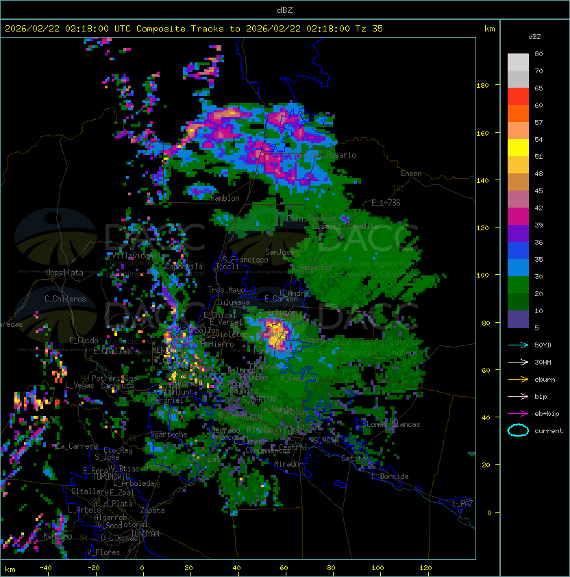Click the 'current' legend label
This screenshot has height=577, width=570.
click(x=549, y=431)
